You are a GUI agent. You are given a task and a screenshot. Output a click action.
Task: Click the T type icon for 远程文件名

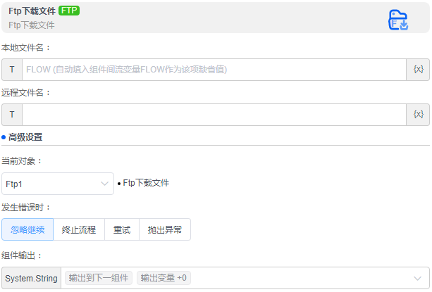click(12, 115)
